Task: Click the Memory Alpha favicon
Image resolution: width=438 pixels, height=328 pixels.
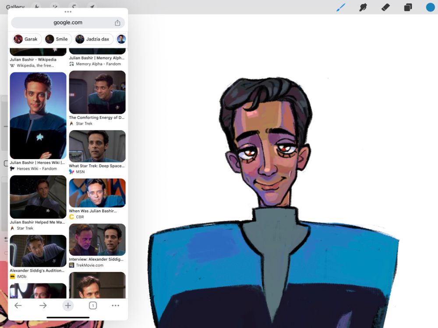Action: coord(71,64)
